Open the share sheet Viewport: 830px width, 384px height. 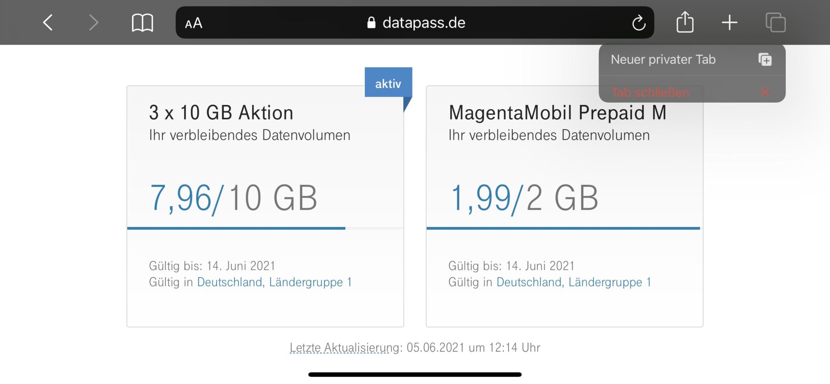[x=685, y=22]
